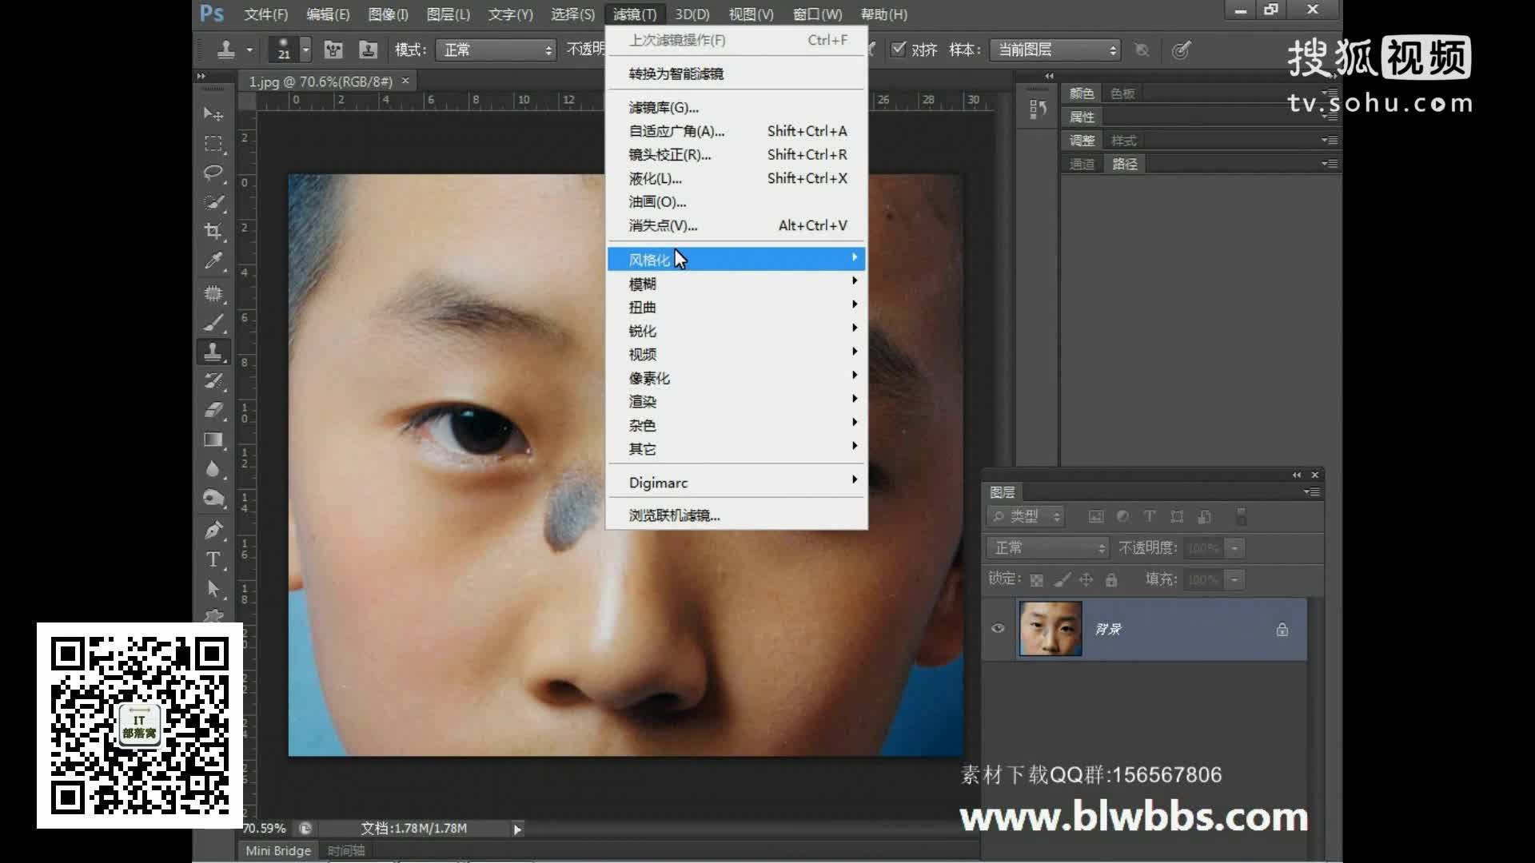Select the Horizontal Type tool
The image size is (1535, 863).
point(213,559)
